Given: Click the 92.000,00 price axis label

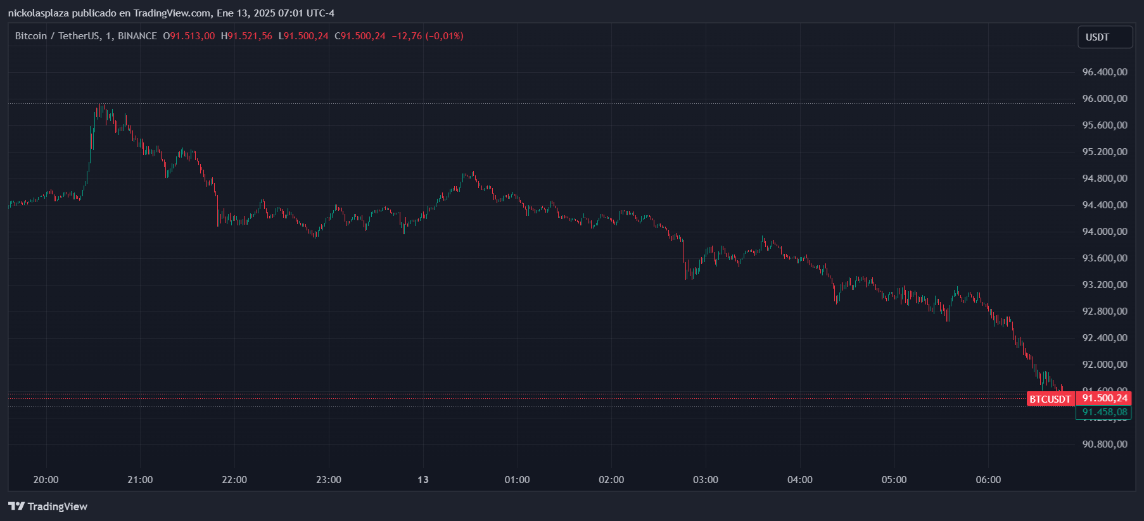Looking at the screenshot, I should pyautogui.click(x=1104, y=365).
